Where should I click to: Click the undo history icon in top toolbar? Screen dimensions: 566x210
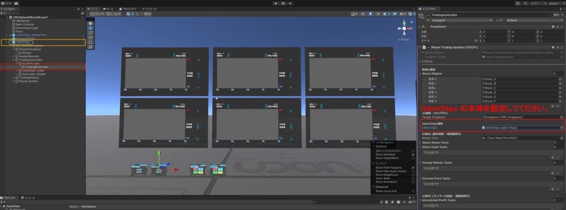click(518, 3)
